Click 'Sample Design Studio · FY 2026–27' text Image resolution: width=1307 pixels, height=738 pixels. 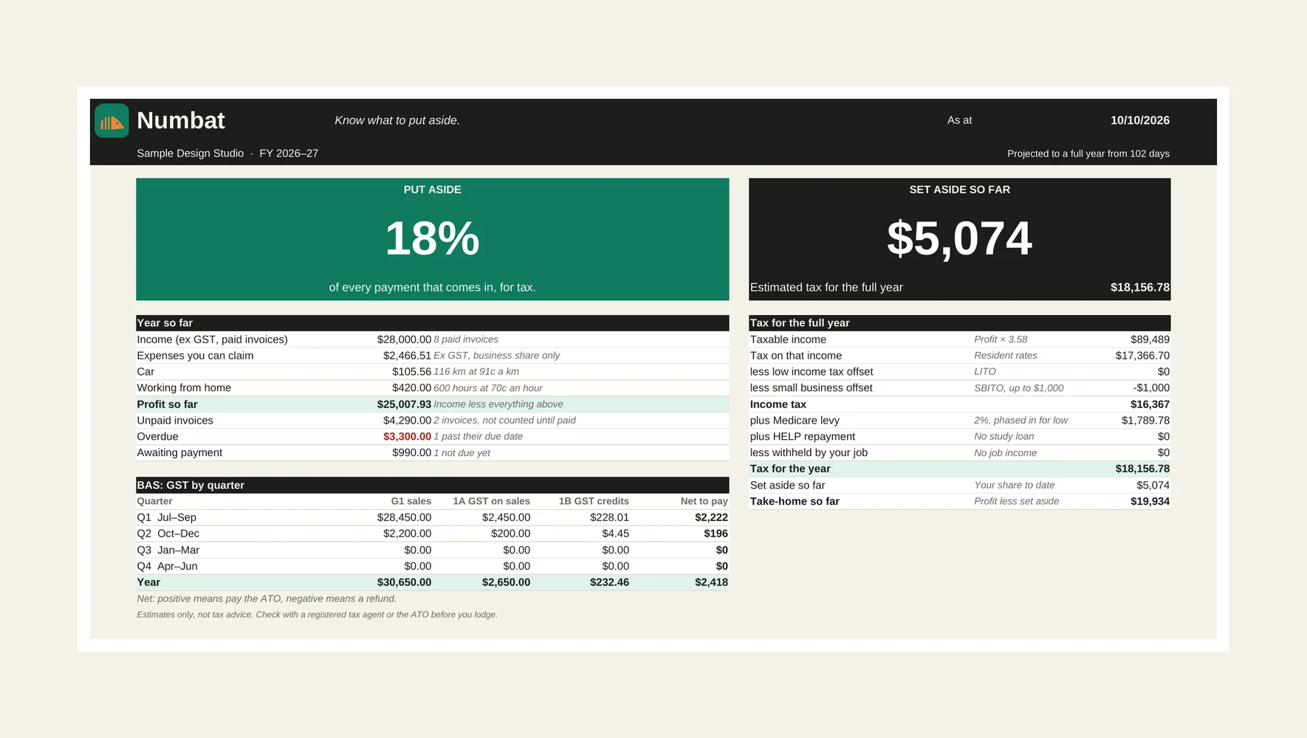tap(227, 154)
